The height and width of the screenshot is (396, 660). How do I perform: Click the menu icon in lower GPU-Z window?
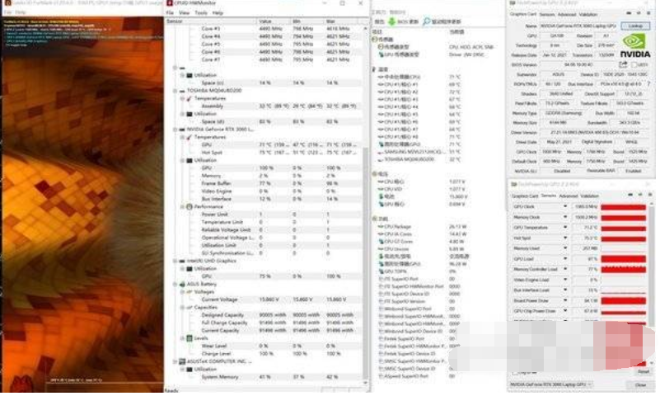coord(650,195)
